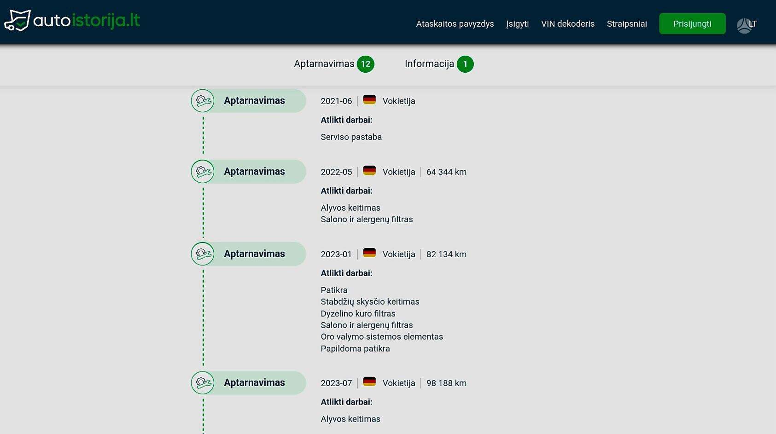Open the autoistorija.lt logo home link

[72, 21]
